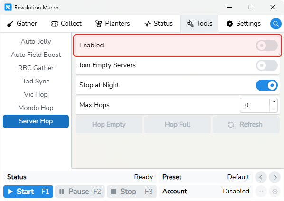Image resolution: width=284 pixels, height=201 pixels.
Task: Select Server Hop in sidebar
Action: click(36, 121)
